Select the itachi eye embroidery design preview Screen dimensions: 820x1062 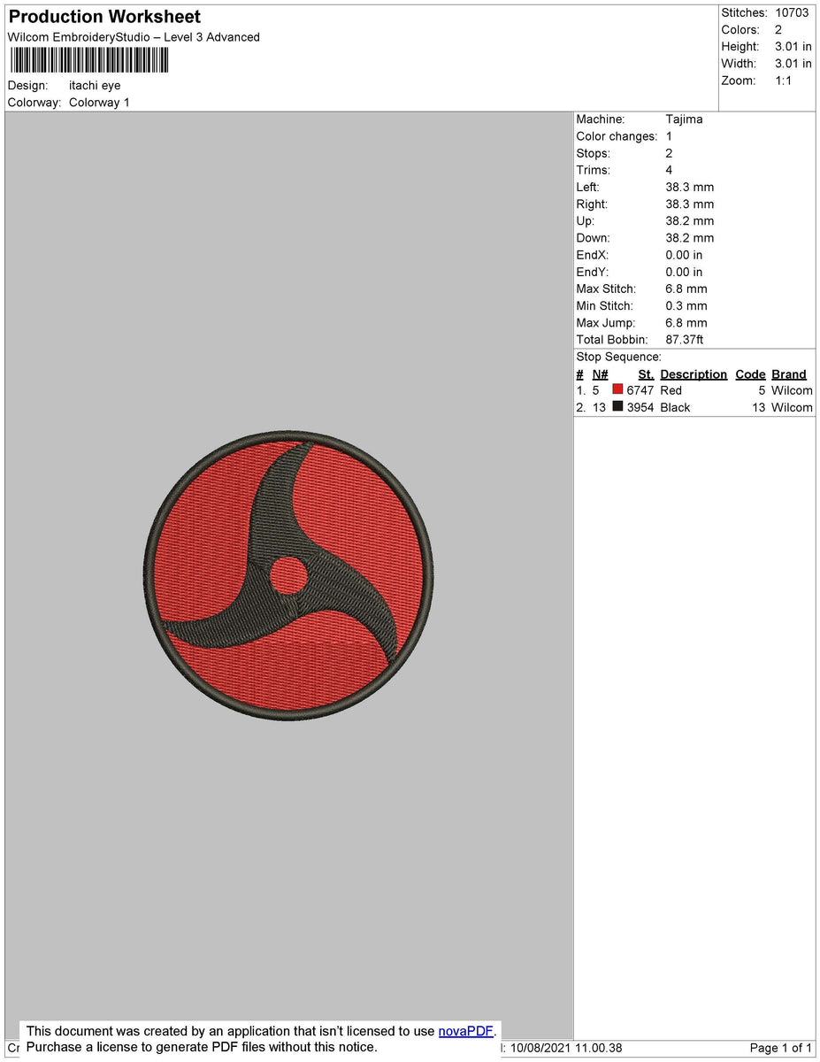(287, 575)
